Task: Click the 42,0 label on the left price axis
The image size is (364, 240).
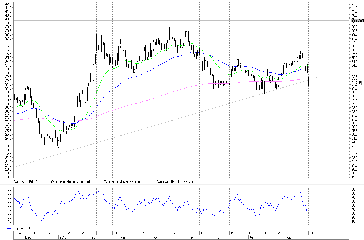Action: [x=9, y=4]
